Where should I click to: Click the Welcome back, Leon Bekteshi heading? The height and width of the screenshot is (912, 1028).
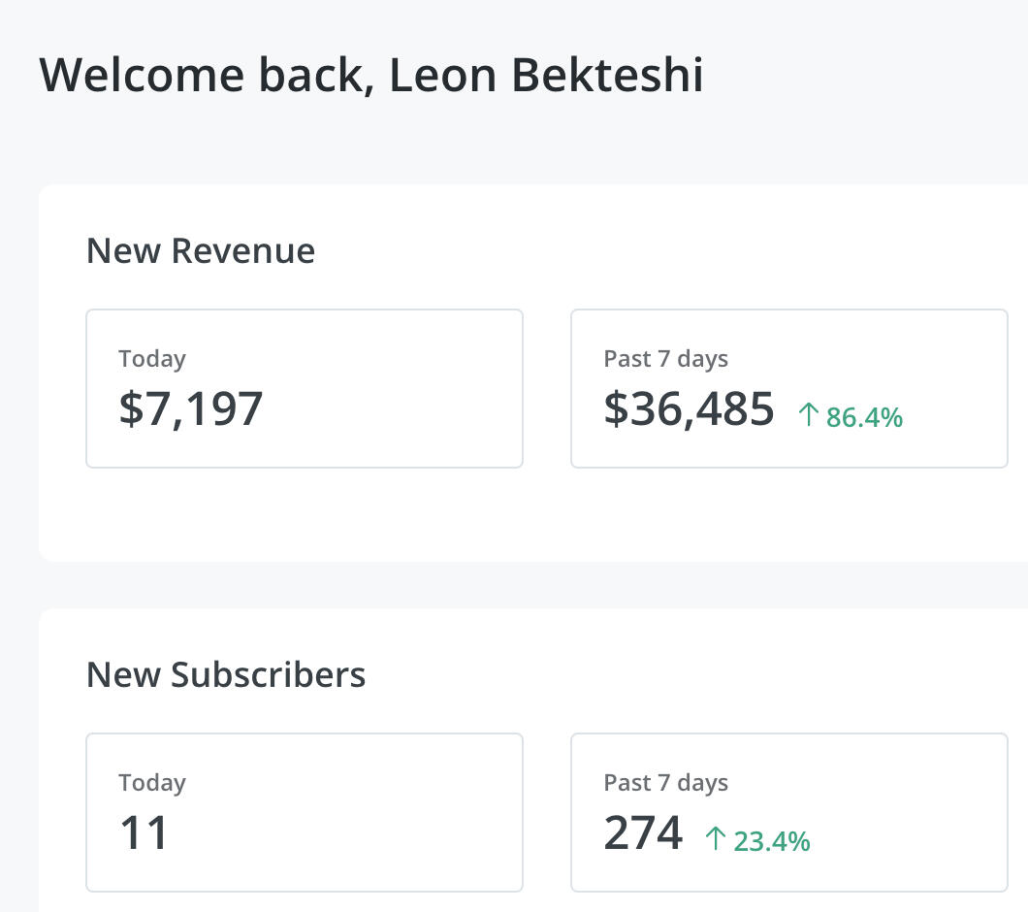(371, 76)
